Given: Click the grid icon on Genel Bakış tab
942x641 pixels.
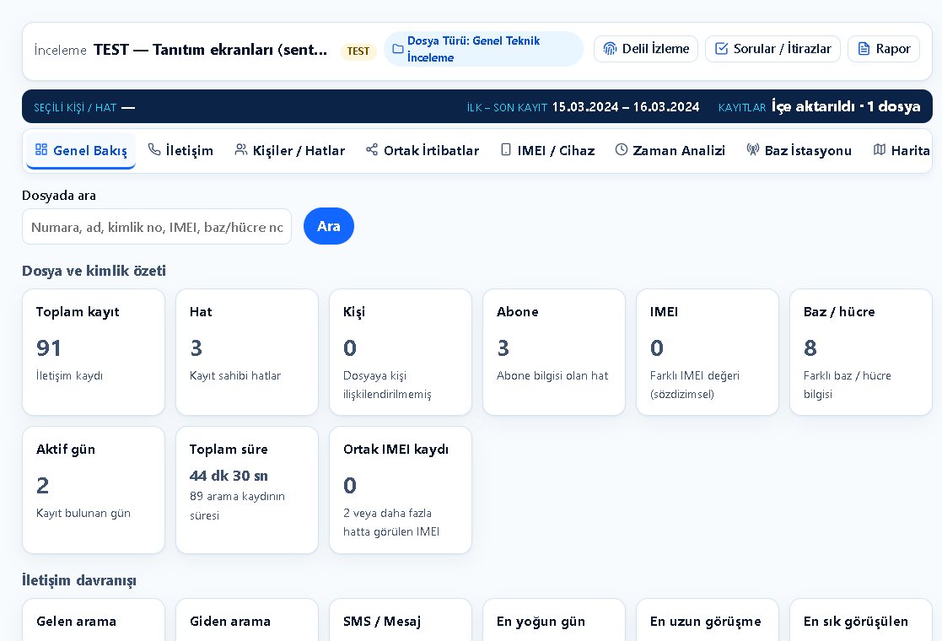Looking at the screenshot, I should (40, 149).
